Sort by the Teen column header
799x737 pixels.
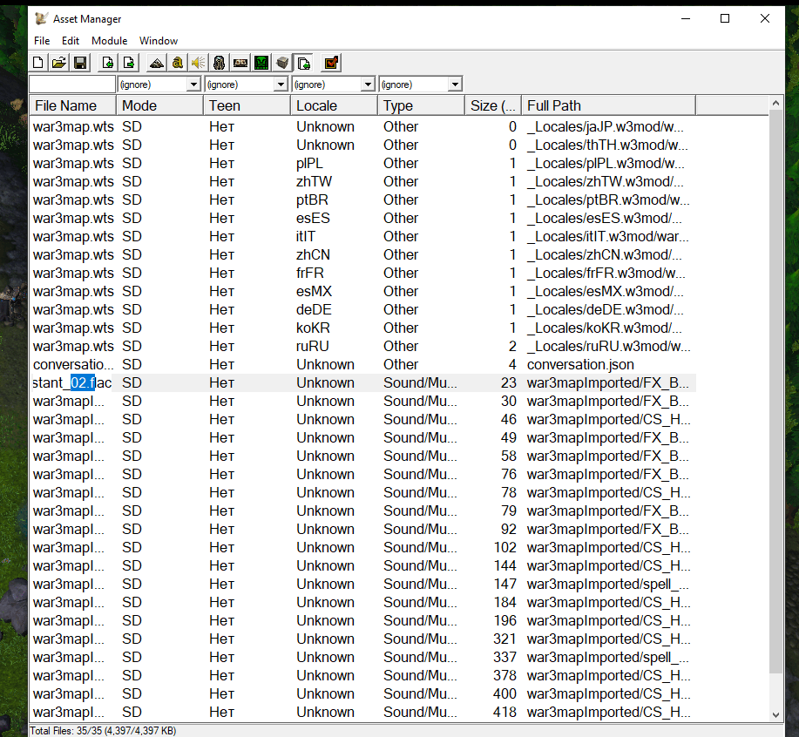tap(247, 105)
